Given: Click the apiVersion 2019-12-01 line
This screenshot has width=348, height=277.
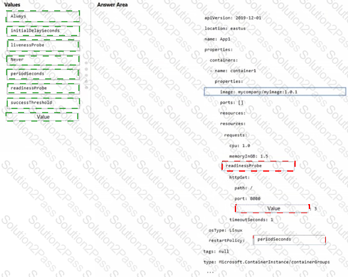Looking at the screenshot, I should (x=232, y=18).
